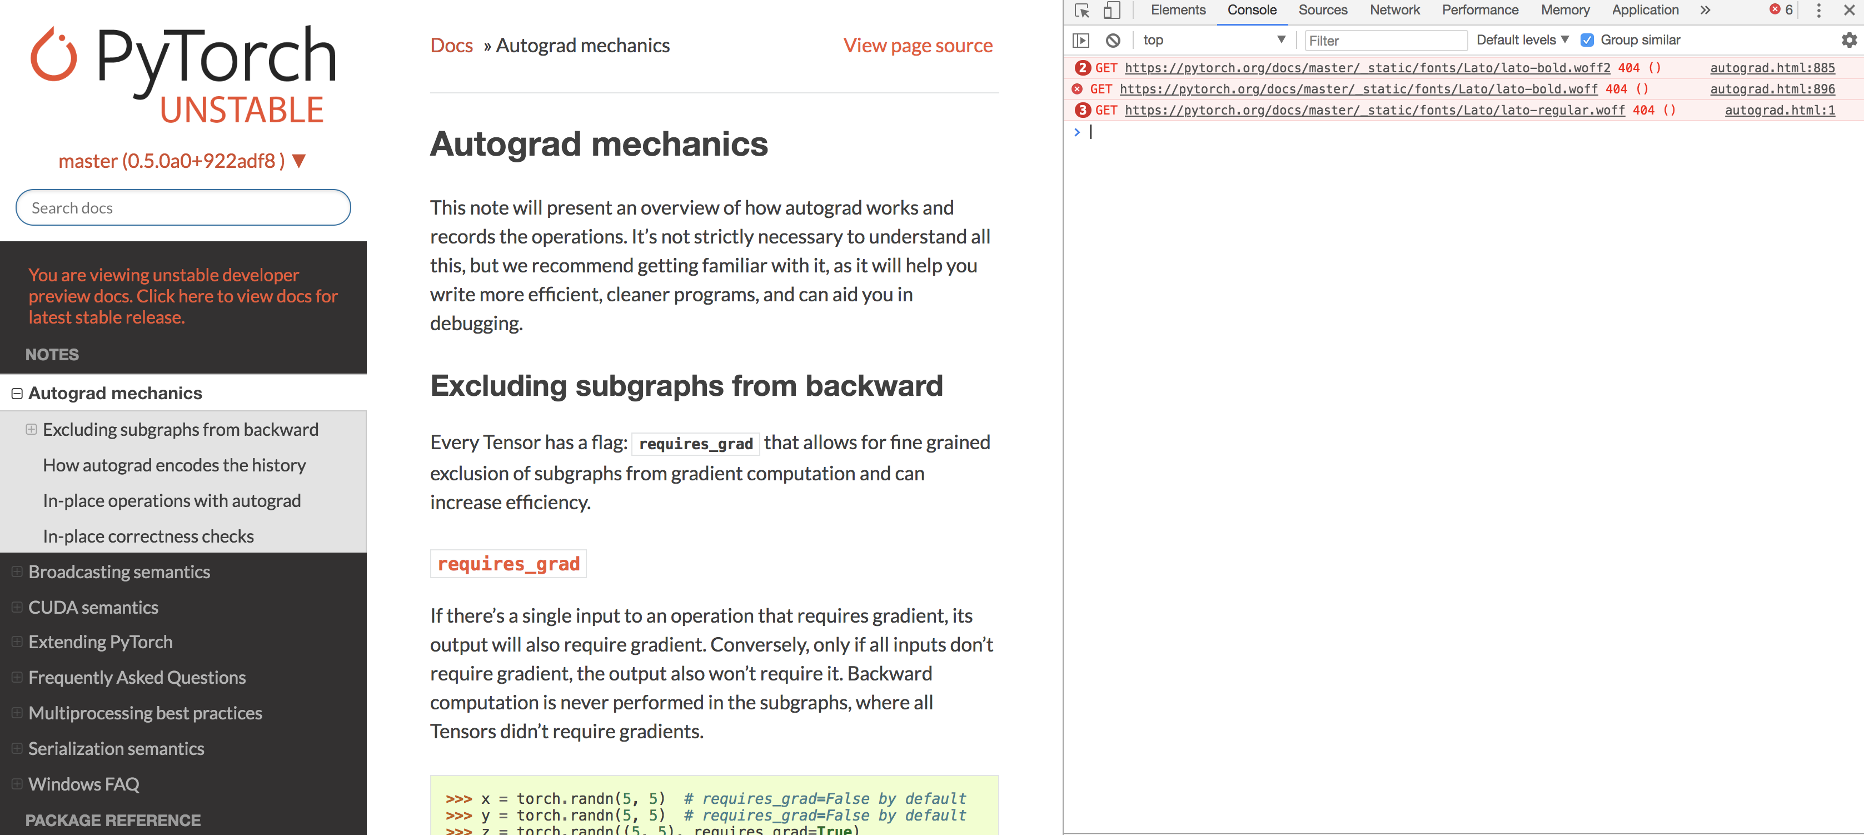Open console settings gear icon
Screen dimensions: 1864x835
[x=1849, y=41]
